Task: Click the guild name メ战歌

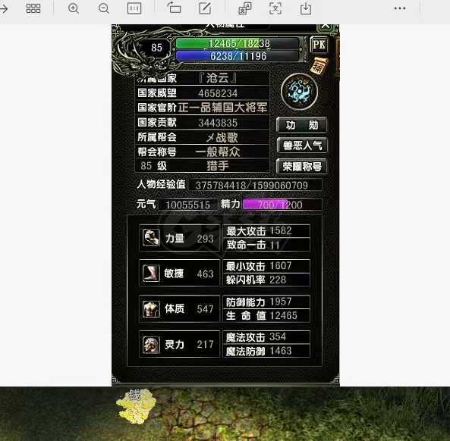Action: (x=222, y=138)
